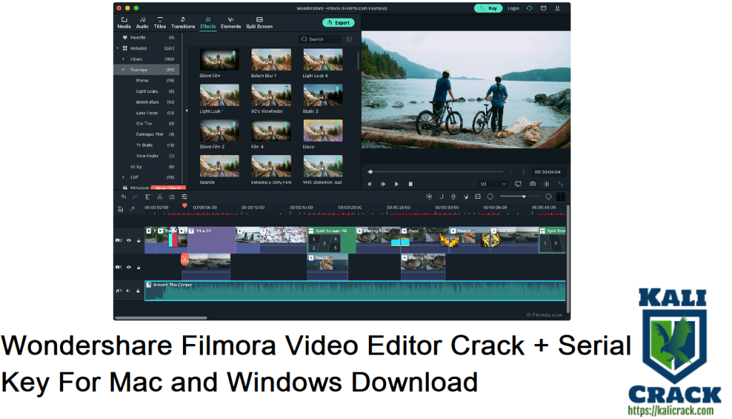Hide video track 2 with eye icon
This screenshot has width=732, height=419.
[x=129, y=240]
